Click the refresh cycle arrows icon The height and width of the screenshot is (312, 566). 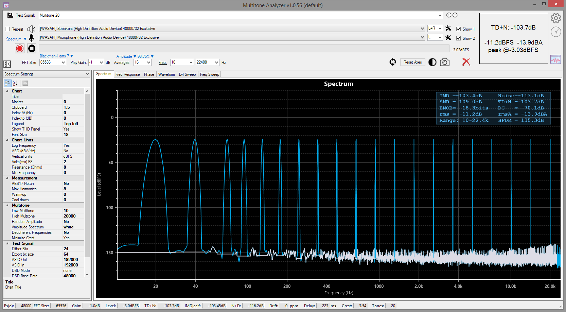[x=393, y=62]
